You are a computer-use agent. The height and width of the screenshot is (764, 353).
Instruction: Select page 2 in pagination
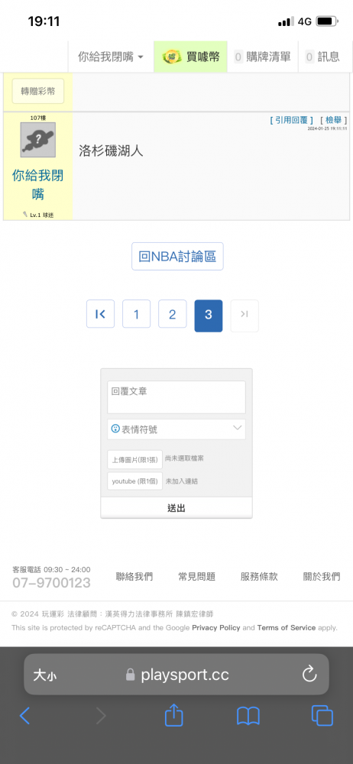point(172,314)
